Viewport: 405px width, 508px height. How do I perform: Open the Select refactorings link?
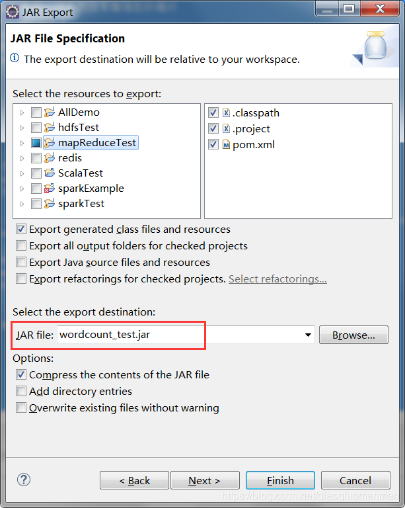[277, 279]
